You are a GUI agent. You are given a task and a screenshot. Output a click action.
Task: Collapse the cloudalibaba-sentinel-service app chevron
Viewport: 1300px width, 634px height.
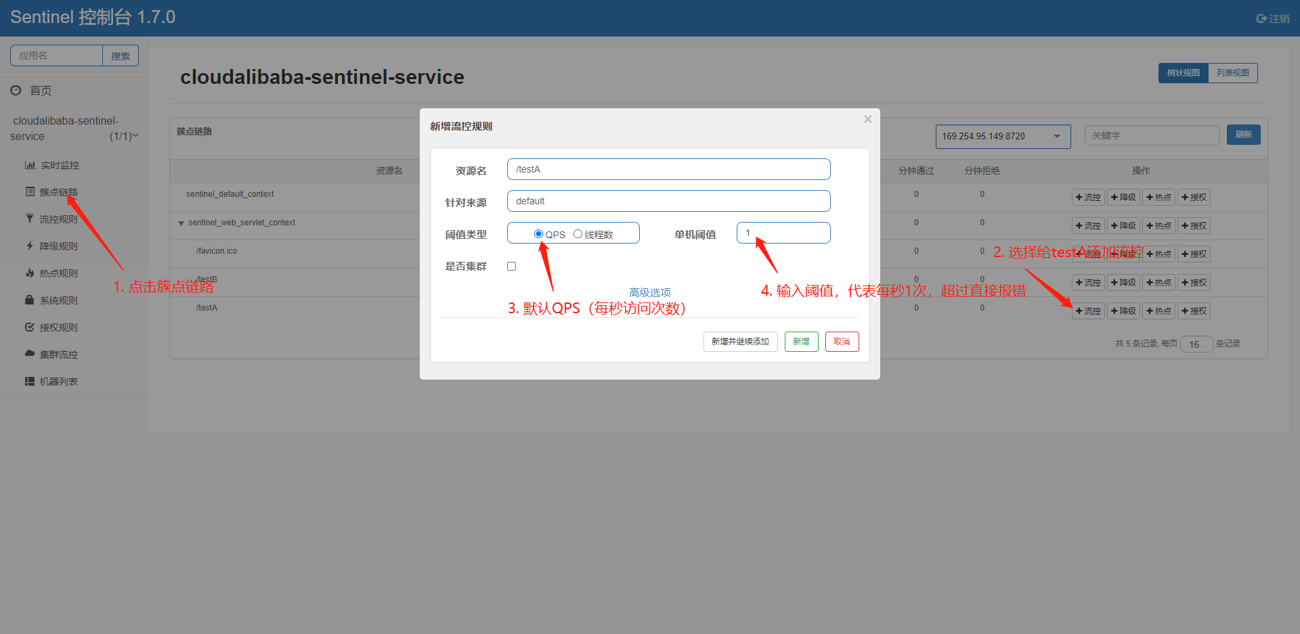[x=135, y=136]
